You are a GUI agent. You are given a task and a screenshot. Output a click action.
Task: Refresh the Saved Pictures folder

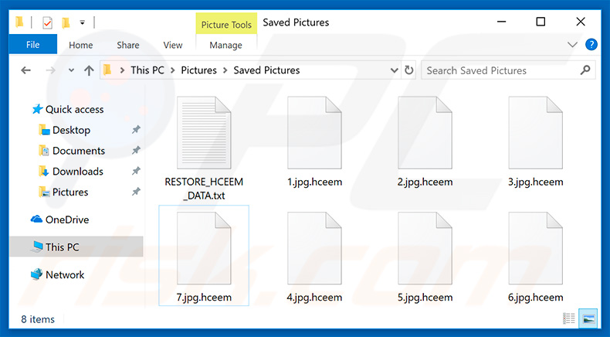pyautogui.click(x=408, y=70)
